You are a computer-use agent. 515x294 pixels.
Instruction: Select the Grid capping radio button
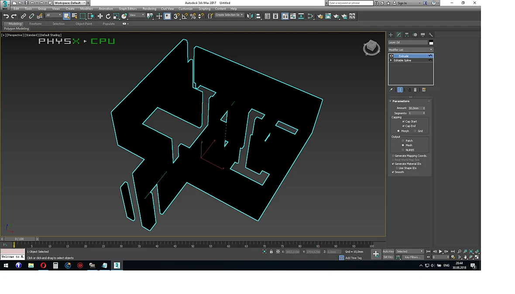pyautogui.click(x=415, y=131)
